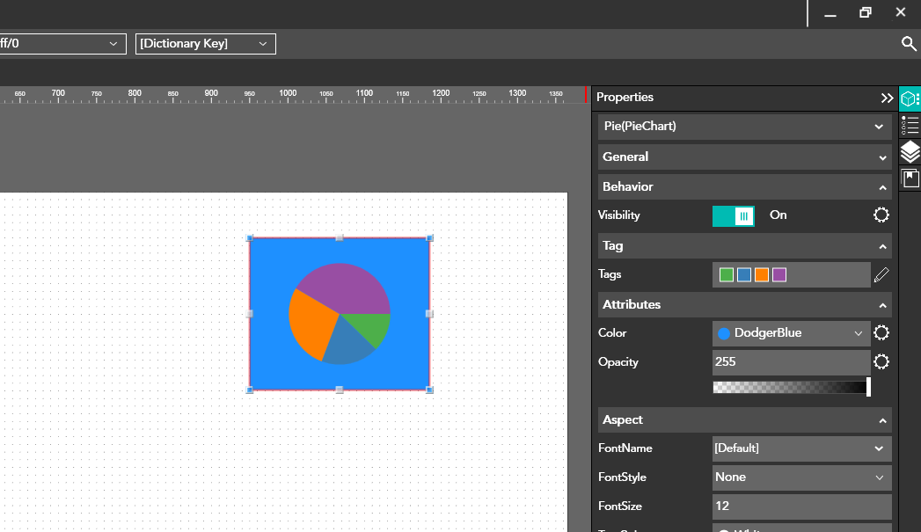921x532 pixels.
Task: Click the binding gear icon beside Visibility
Action: (881, 215)
